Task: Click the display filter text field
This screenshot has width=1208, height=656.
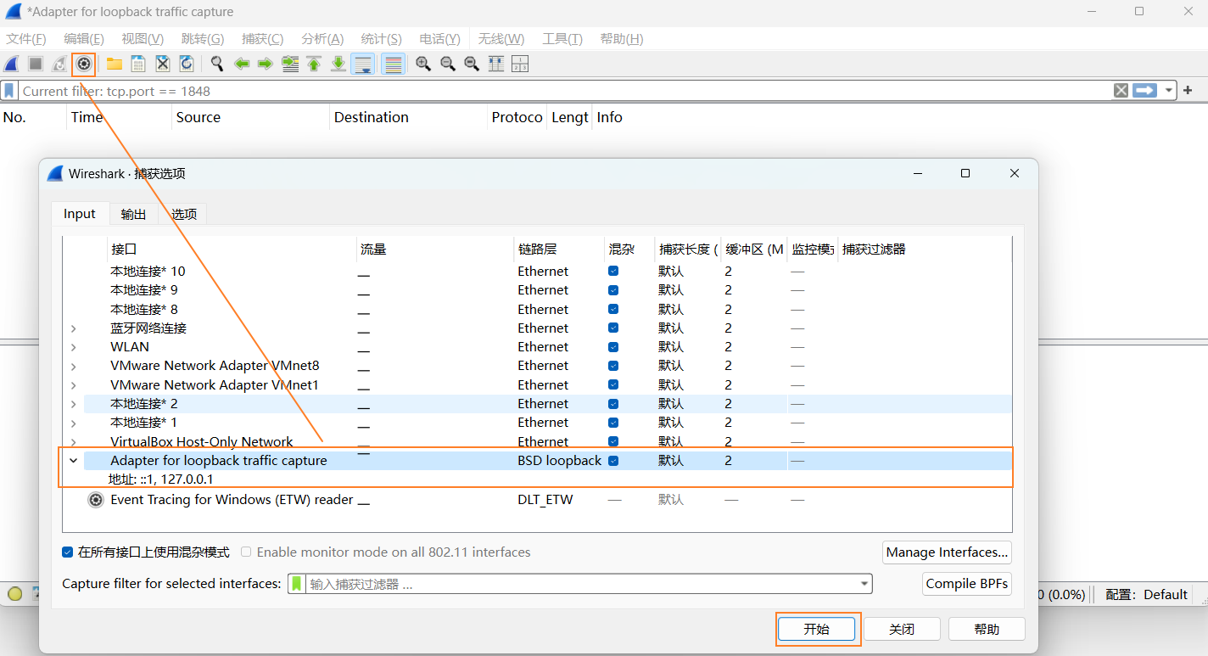Action: 564,91
